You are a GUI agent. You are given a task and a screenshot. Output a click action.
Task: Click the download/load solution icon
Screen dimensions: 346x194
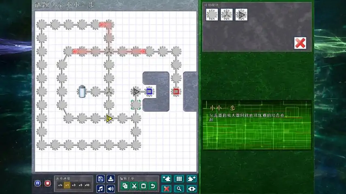[x=111, y=179]
